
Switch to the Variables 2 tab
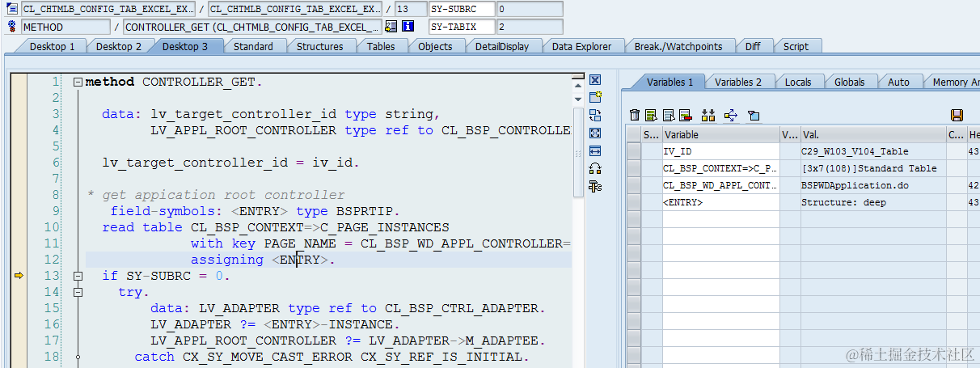[x=738, y=82]
